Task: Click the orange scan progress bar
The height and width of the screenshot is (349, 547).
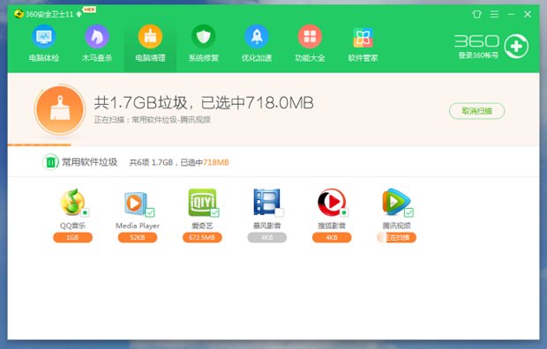Action: (x=39, y=145)
